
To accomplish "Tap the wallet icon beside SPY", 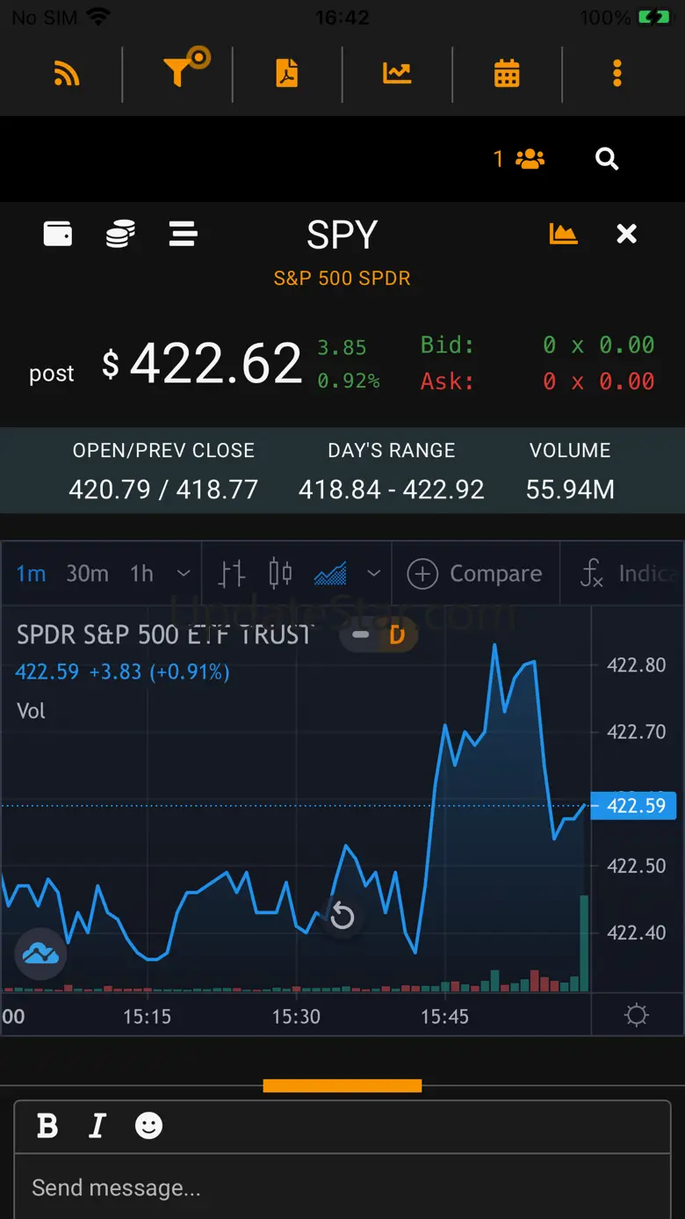I will point(58,234).
